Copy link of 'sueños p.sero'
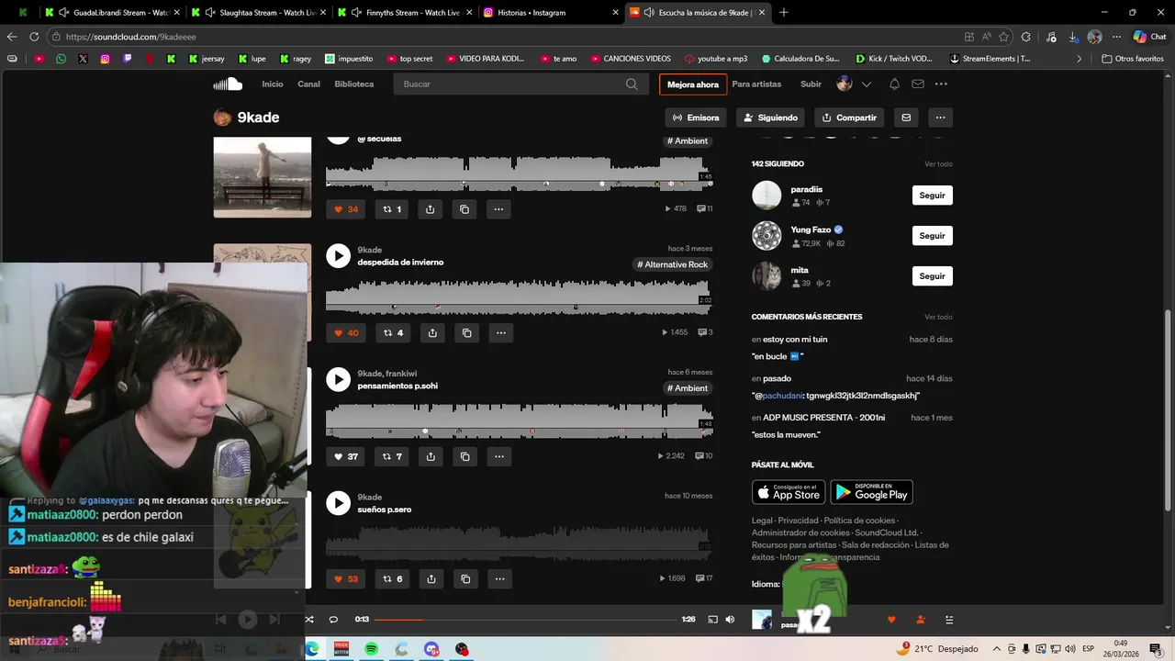Screen dimensions: 1175x661 tap(465, 578)
